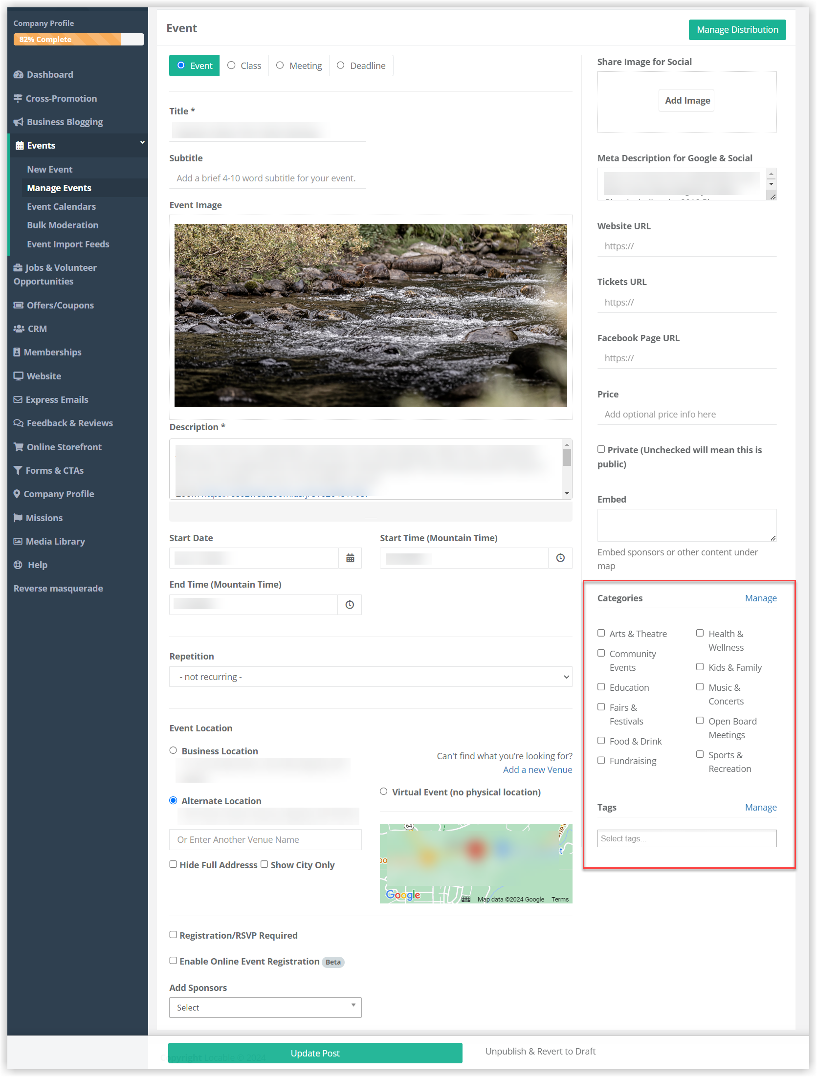
Task: Open Reverse masquerade in sidebar
Action: (58, 588)
